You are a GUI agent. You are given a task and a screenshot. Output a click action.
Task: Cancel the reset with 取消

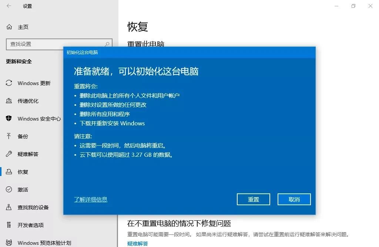294,199
